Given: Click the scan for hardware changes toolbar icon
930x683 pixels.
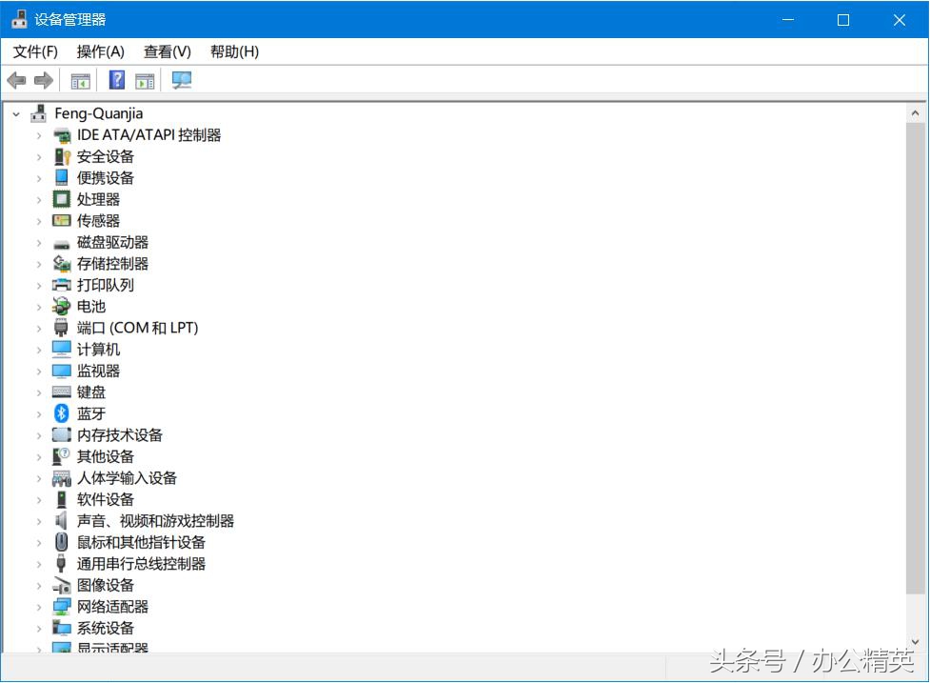Looking at the screenshot, I should click(181, 80).
